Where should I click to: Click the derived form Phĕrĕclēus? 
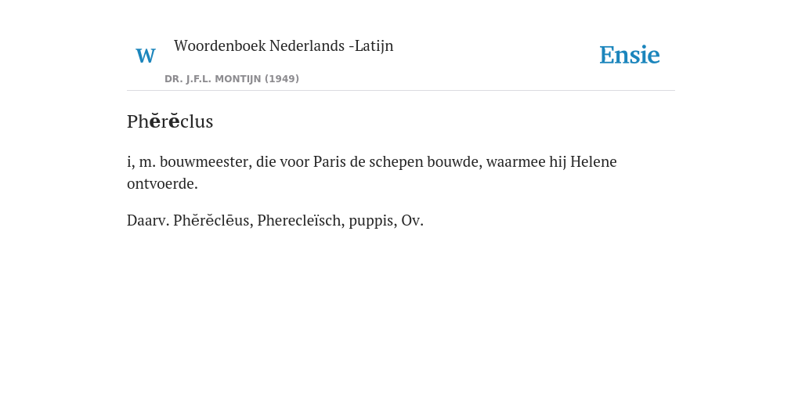[x=213, y=220]
